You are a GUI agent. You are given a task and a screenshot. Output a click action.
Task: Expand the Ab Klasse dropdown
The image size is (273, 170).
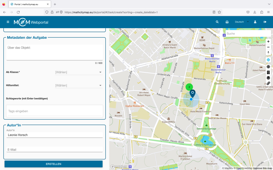tap(79, 72)
